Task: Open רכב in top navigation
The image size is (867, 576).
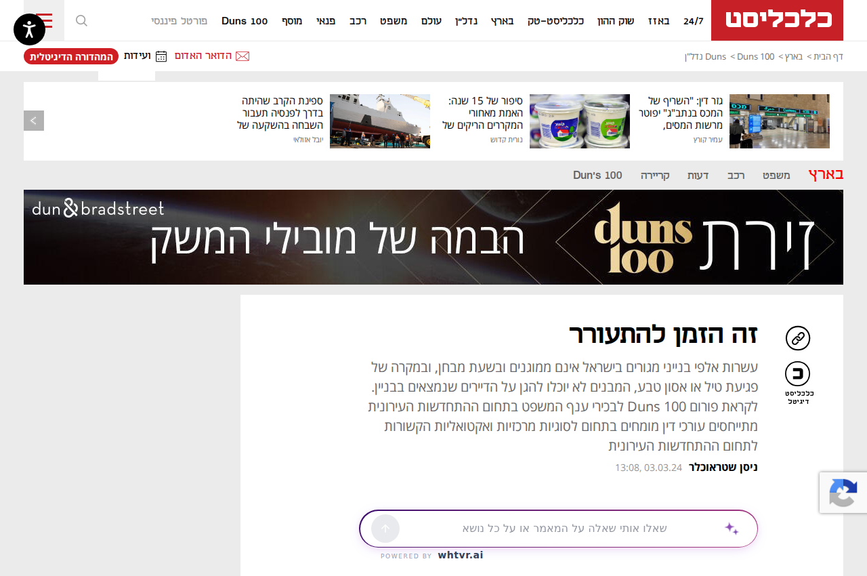Action: [358, 21]
